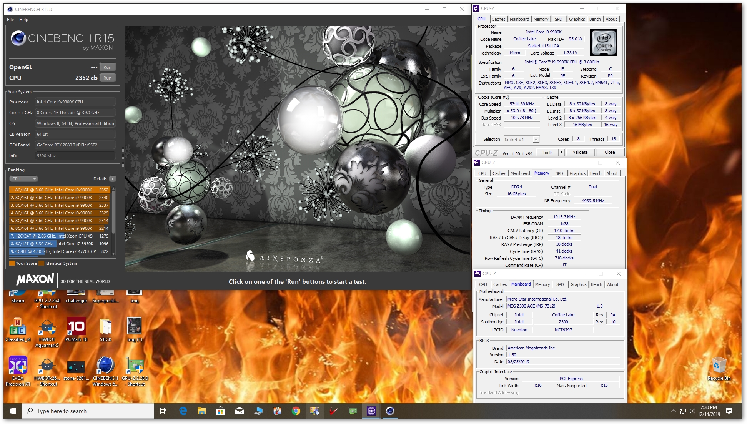This screenshot has height=424, width=747.
Task: Open Mail app from the taskbar
Action: click(x=239, y=411)
